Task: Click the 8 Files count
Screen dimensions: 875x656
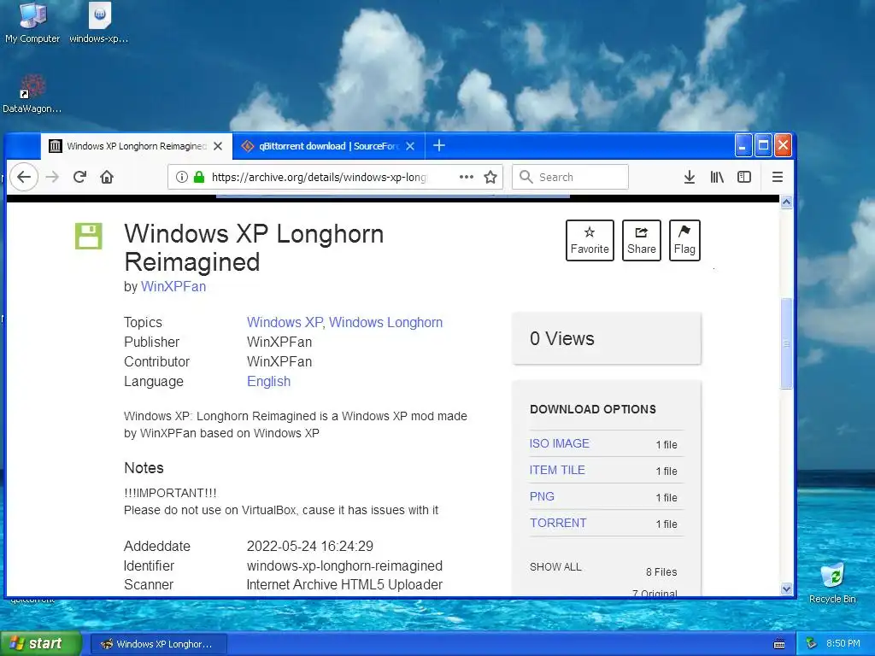Action: [661, 571]
